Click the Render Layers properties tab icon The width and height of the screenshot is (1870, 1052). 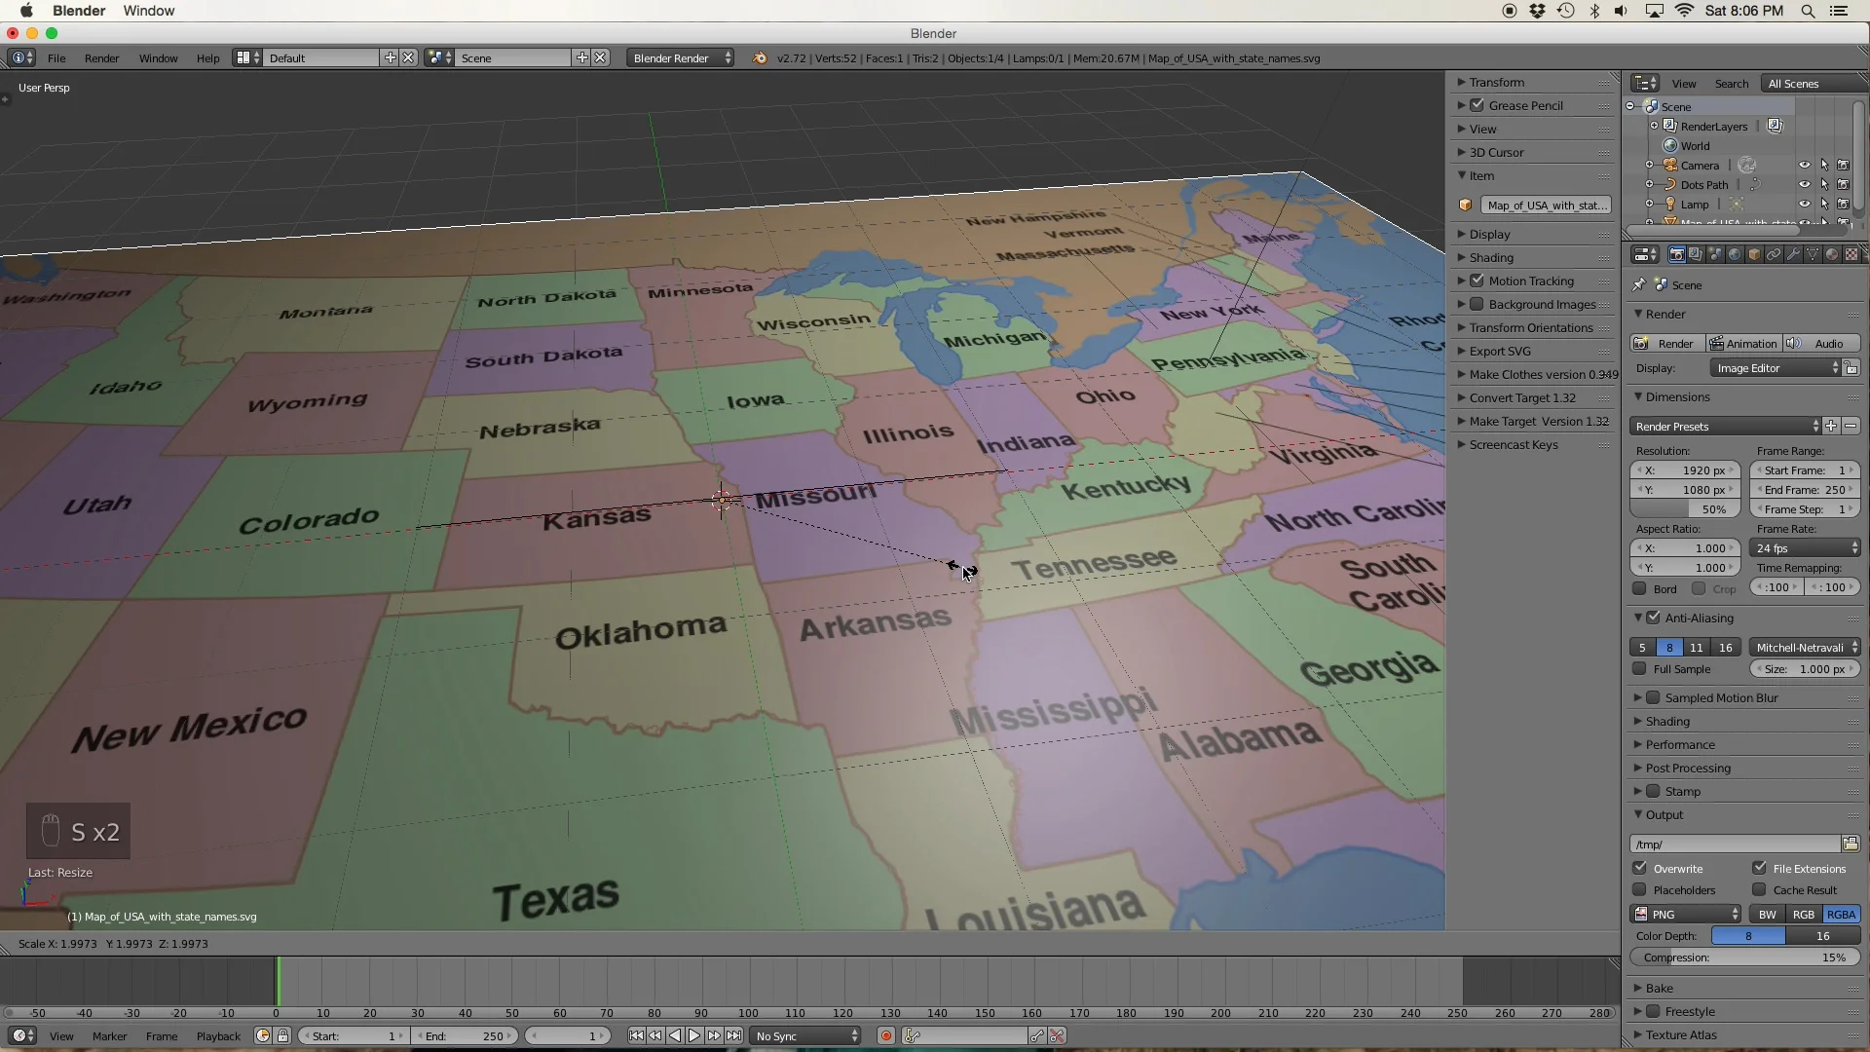(1696, 254)
